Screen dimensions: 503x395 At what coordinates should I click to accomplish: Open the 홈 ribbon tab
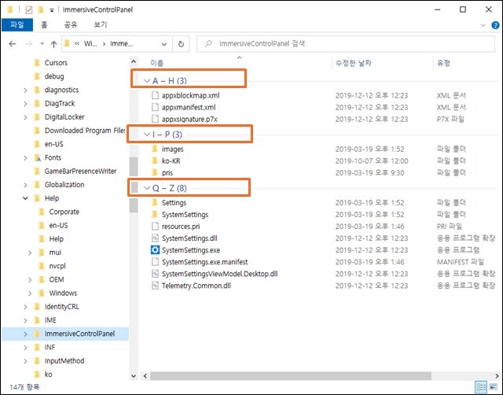(x=44, y=24)
